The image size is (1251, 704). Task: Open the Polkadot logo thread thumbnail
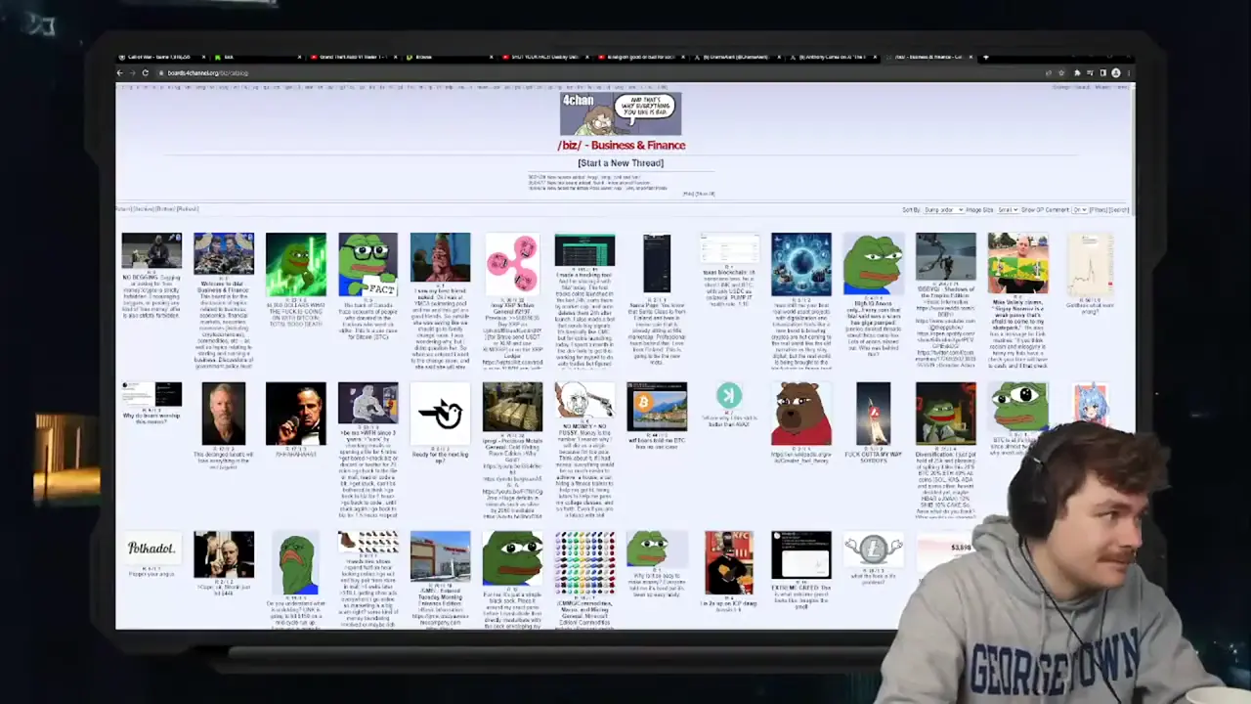151,549
